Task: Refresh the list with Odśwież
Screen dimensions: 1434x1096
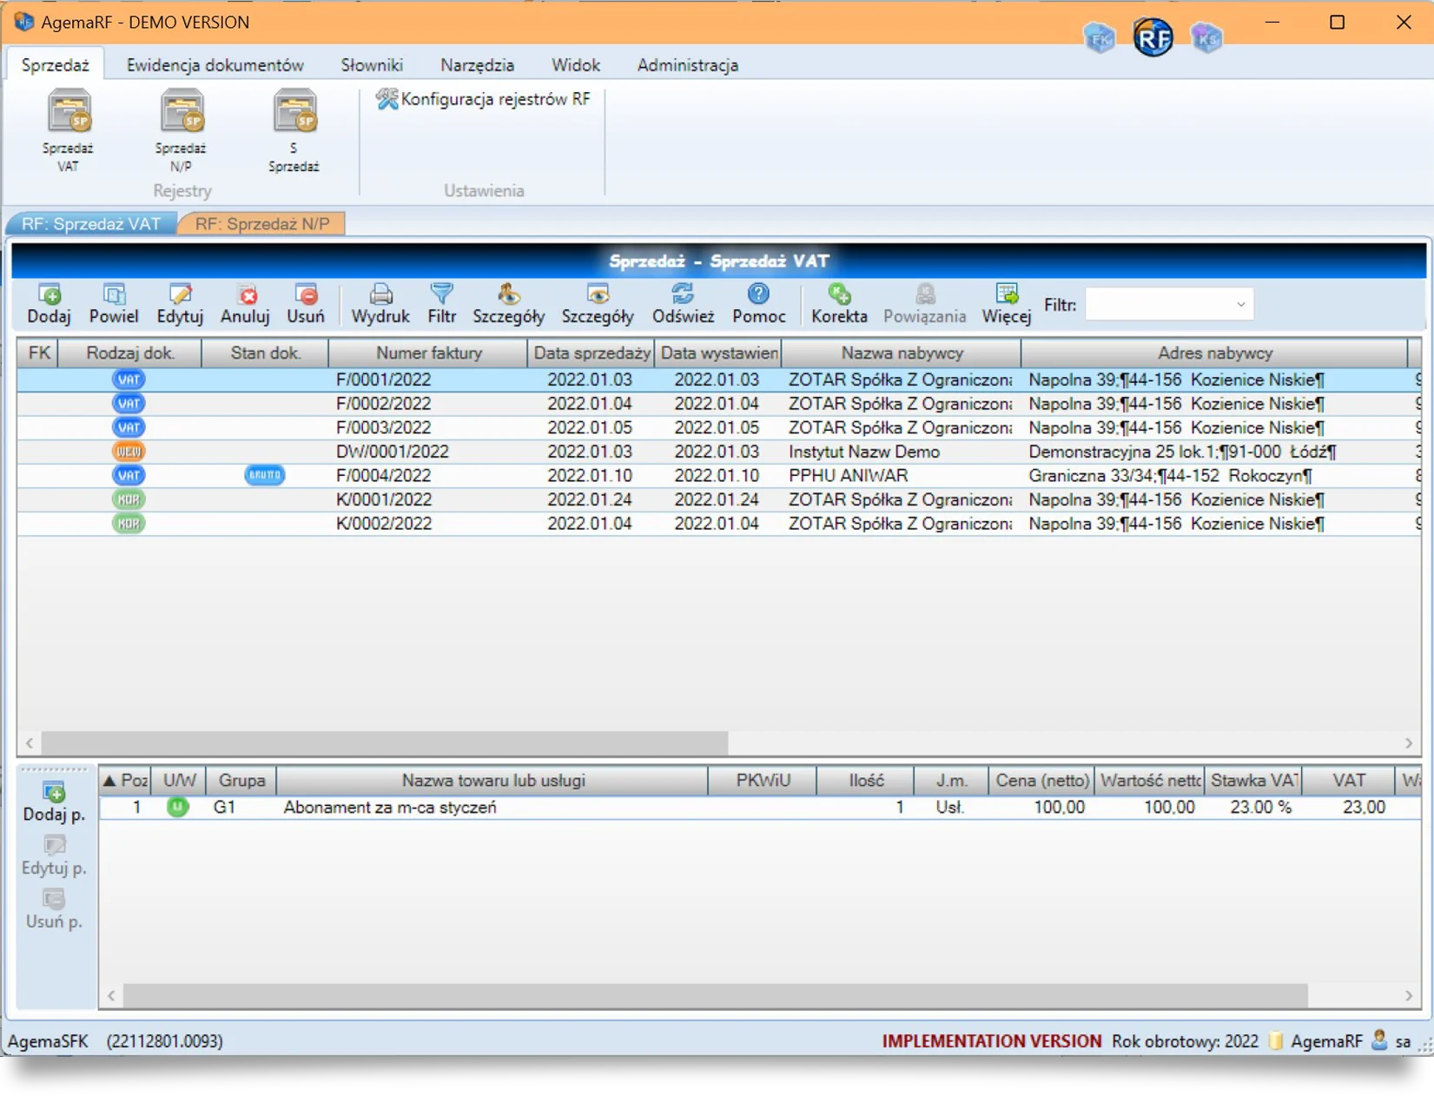Action: [x=683, y=303]
